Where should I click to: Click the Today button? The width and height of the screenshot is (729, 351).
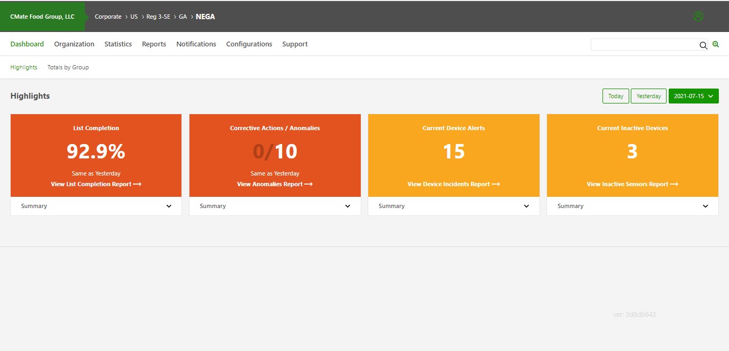615,96
